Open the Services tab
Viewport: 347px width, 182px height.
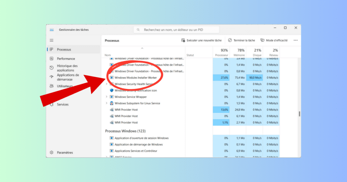click(x=74, y=104)
